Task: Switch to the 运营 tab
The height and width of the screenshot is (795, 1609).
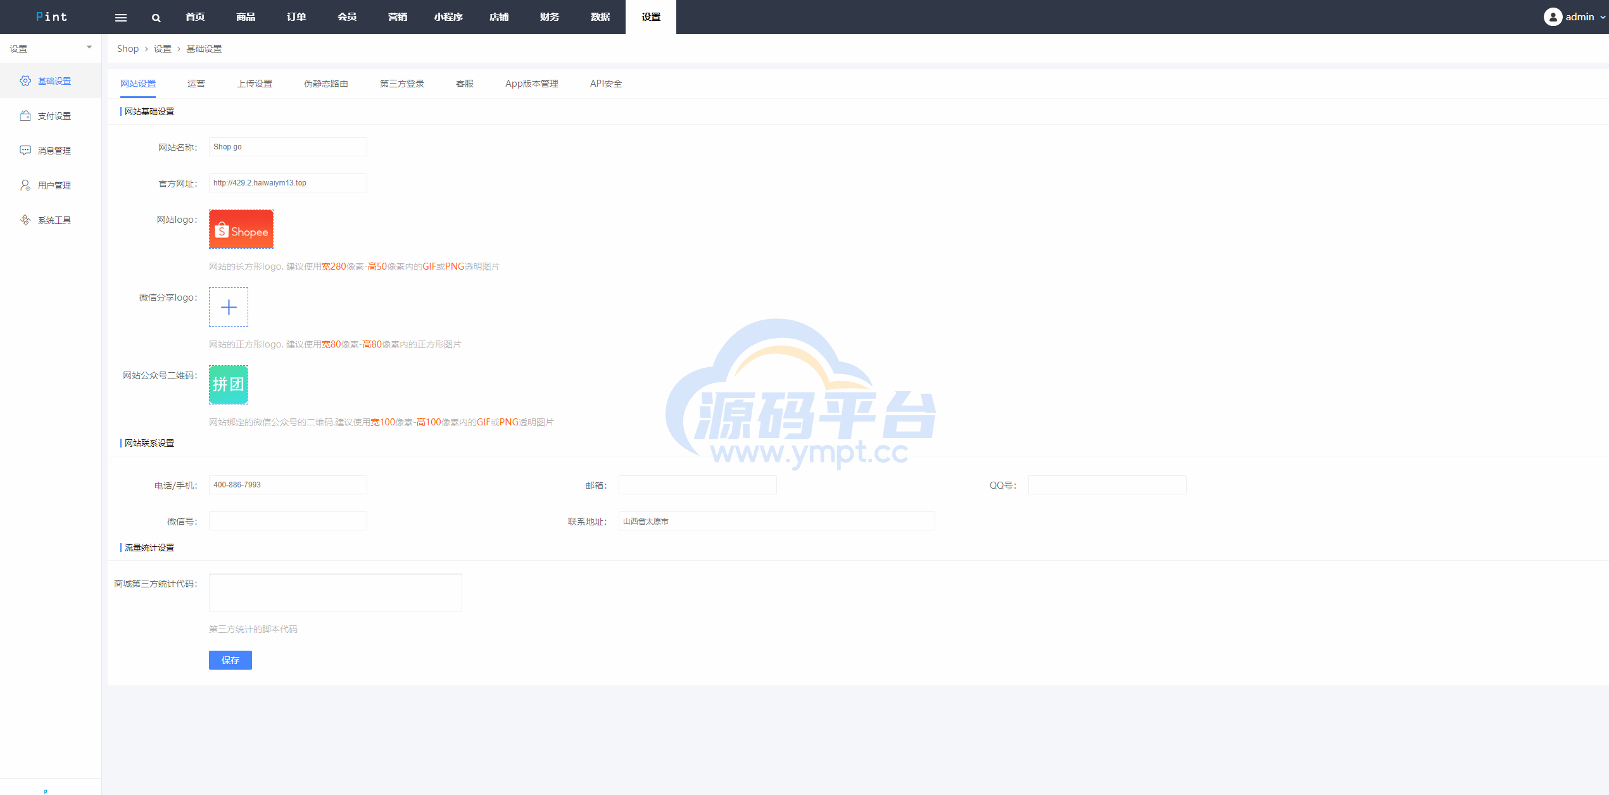Action: point(196,84)
